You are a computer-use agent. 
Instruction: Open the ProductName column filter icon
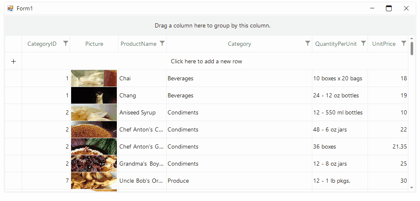point(162,43)
